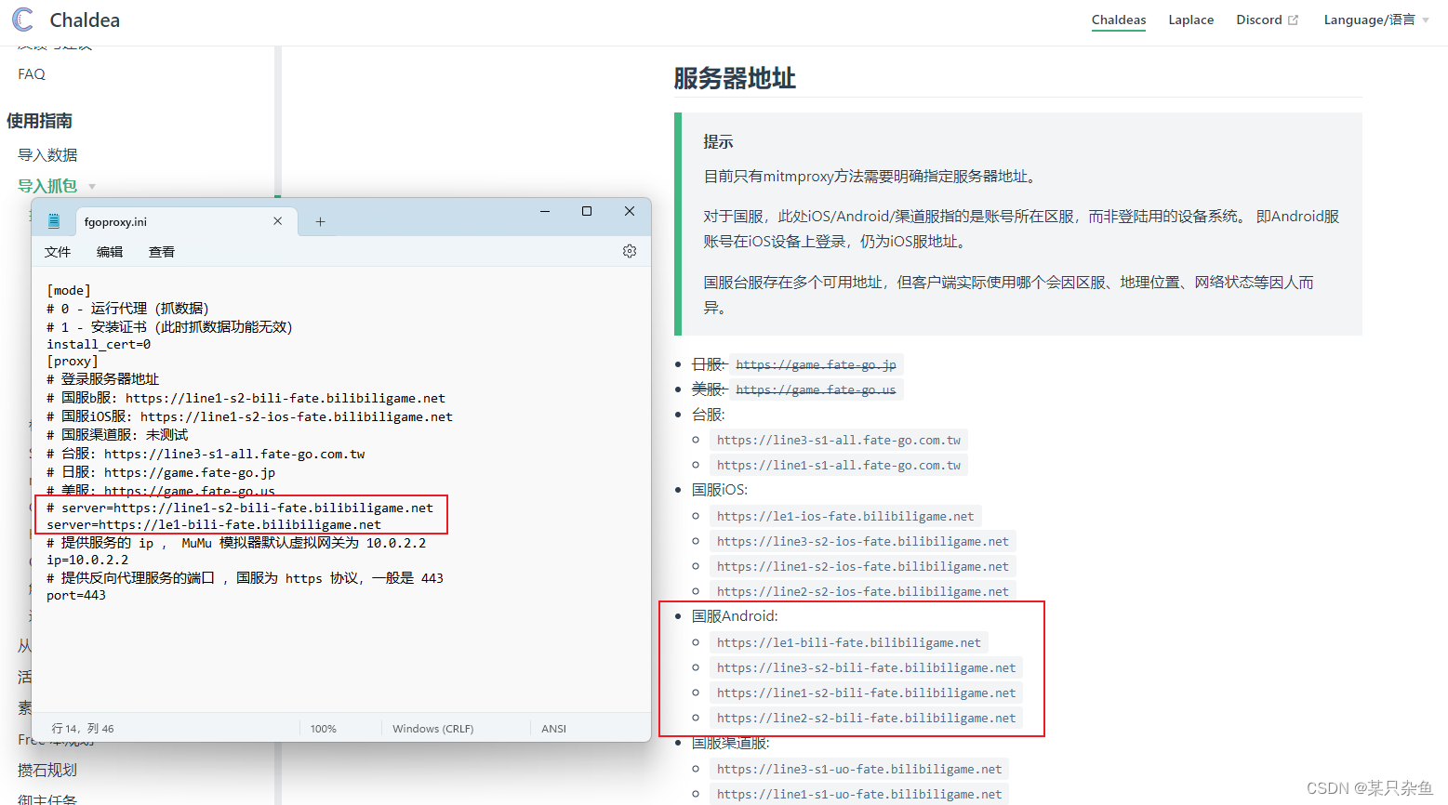The height and width of the screenshot is (805, 1448).
Task: Click the line1-s2-bili-fate address on webpage
Action: coord(867,693)
